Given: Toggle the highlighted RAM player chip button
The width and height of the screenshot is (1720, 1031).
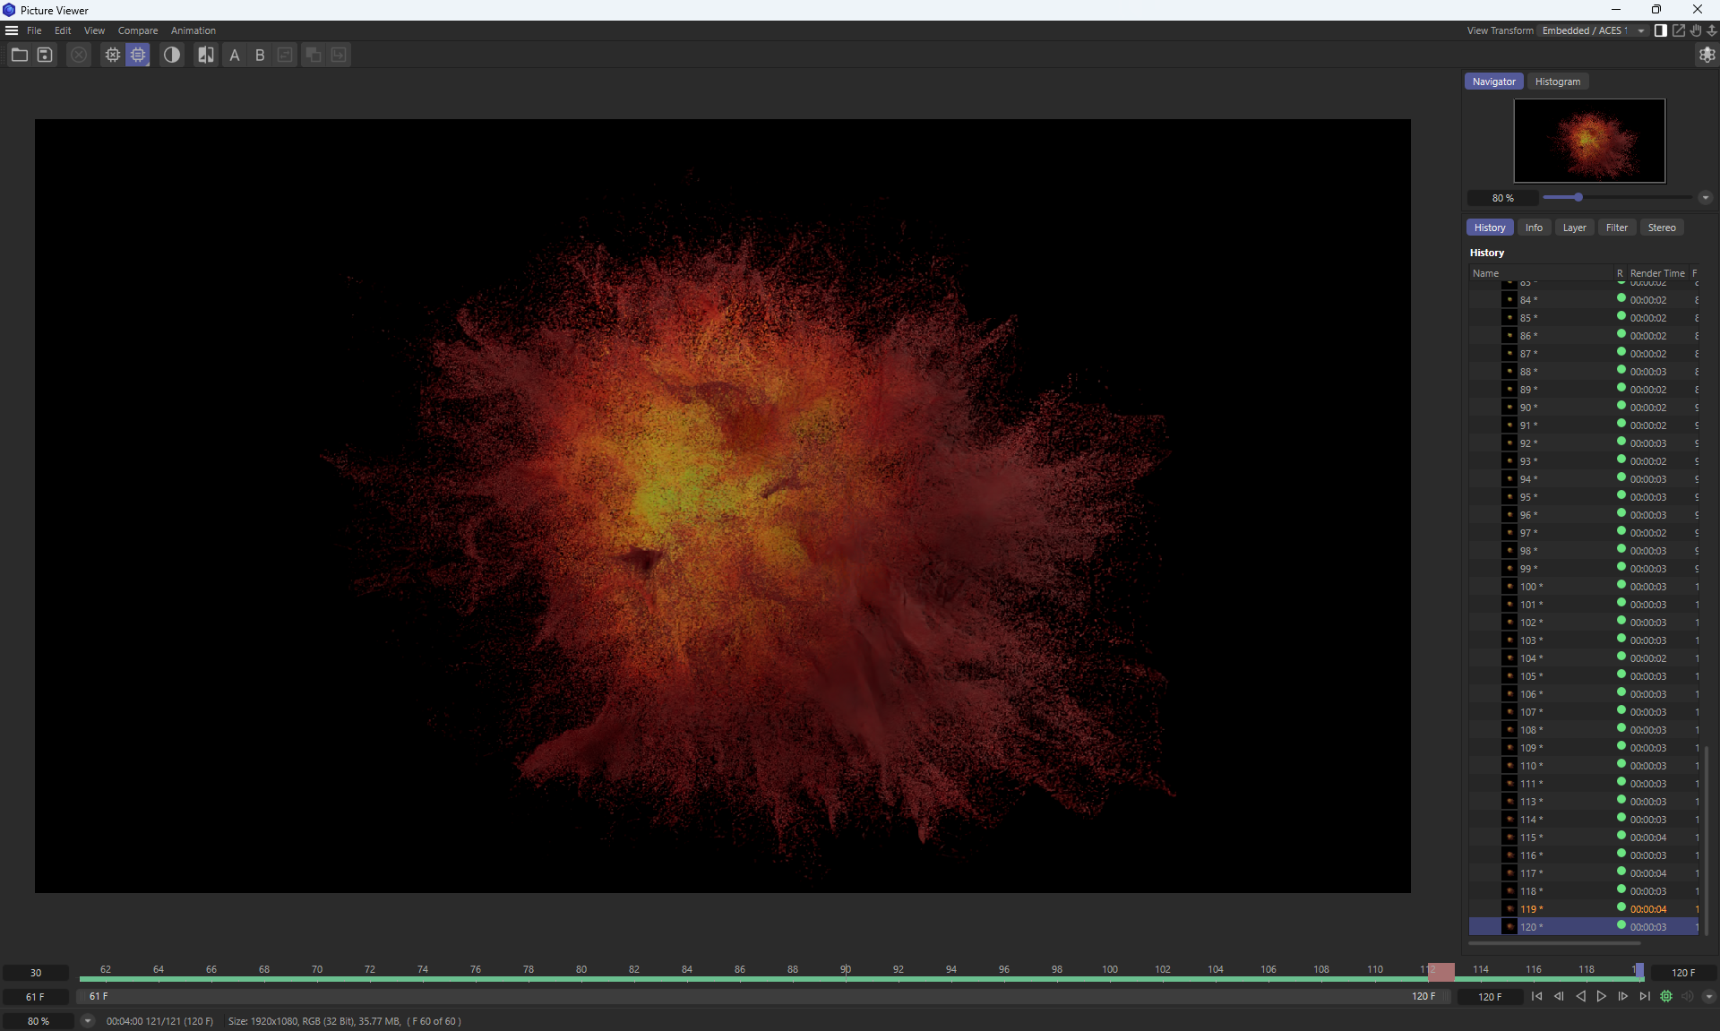Looking at the screenshot, I should (x=138, y=56).
